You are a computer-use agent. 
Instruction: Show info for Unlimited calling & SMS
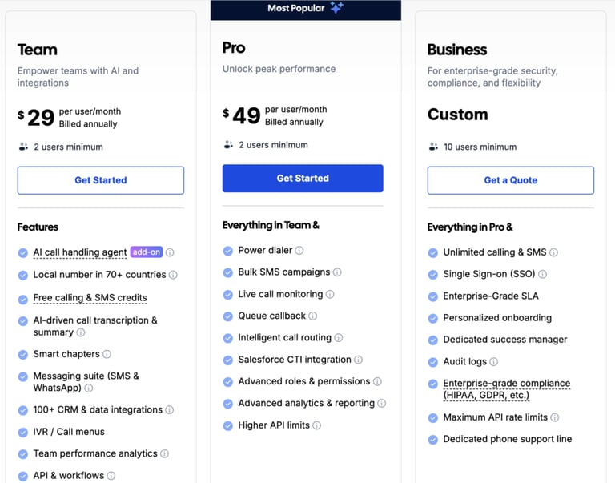pos(553,252)
